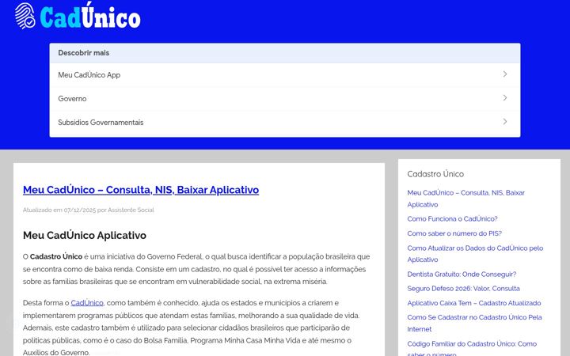Click the chevron next to Subsídios Governamentais
Viewport: 570px width, 356px height.
point(505,122)
